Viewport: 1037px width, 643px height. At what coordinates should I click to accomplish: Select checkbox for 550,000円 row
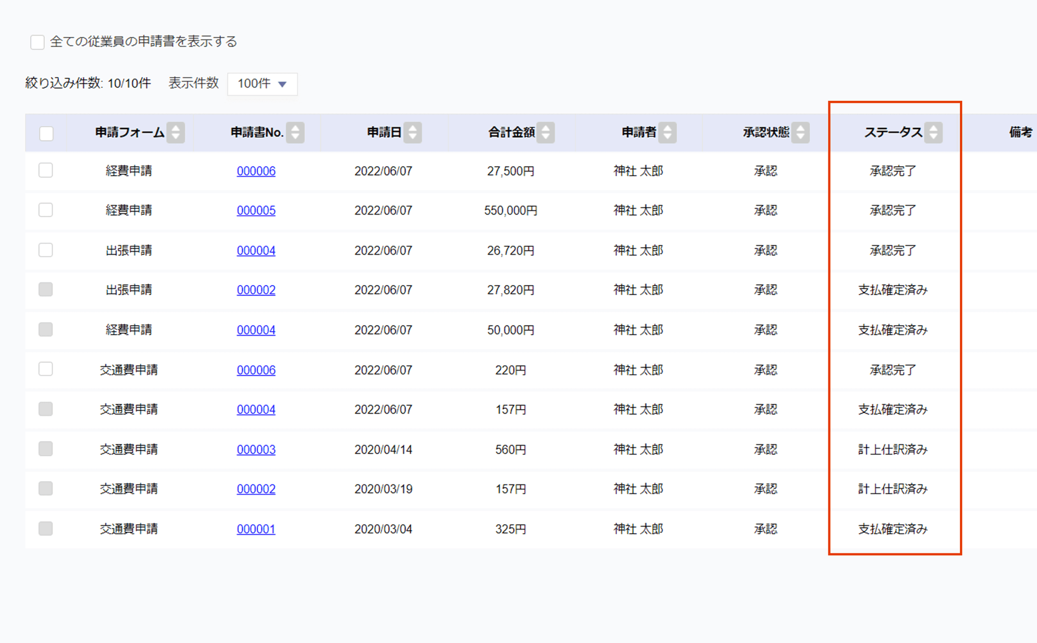click(46, 210)
